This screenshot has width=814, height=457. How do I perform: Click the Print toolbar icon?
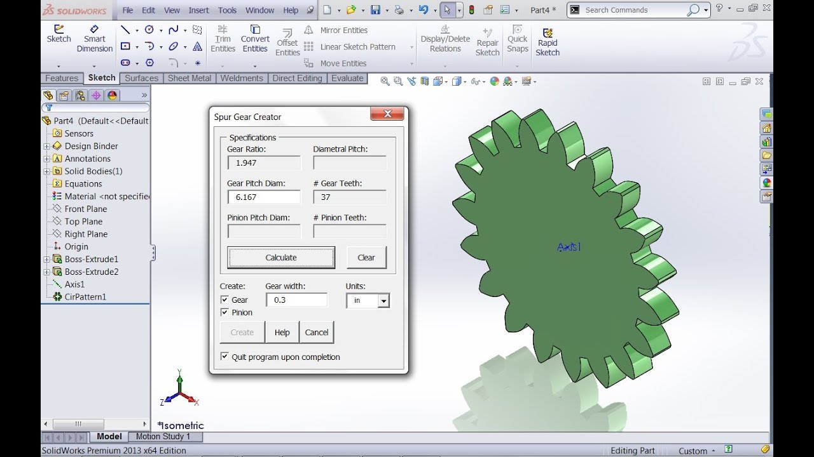[399, 10]
